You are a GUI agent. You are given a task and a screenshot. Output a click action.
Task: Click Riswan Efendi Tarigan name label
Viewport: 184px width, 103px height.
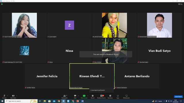click(x=76, y=88)
